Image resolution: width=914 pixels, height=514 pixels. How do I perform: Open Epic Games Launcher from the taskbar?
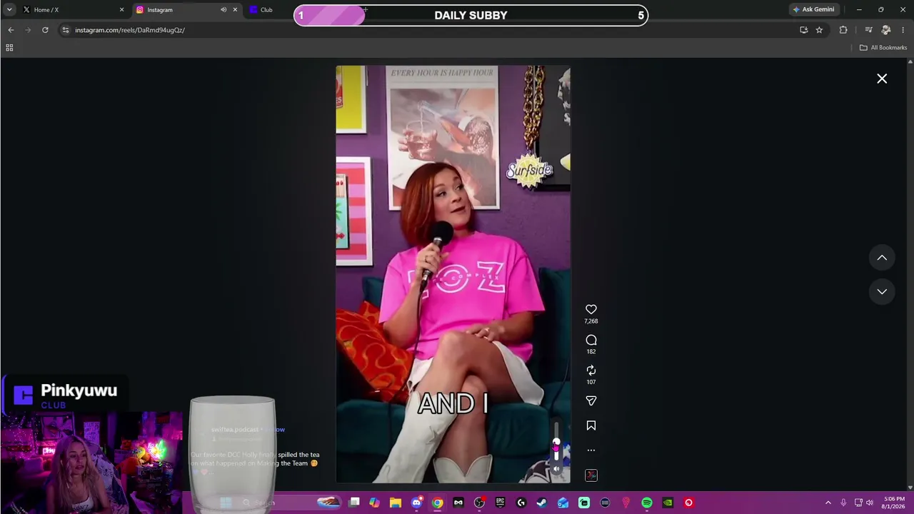coord(500,503)
